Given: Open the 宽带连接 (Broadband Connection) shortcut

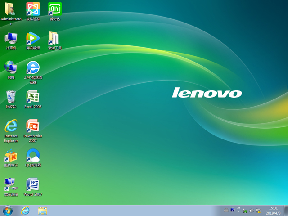Looking at the screenshot, I should pos(11,184).
